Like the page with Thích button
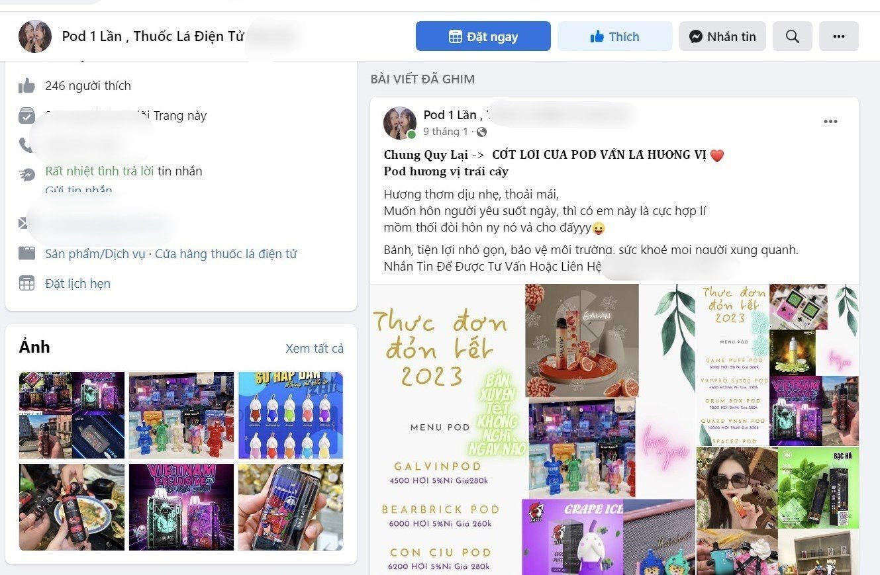The width and height of the screenshot is (880, 575). (614, 36)
